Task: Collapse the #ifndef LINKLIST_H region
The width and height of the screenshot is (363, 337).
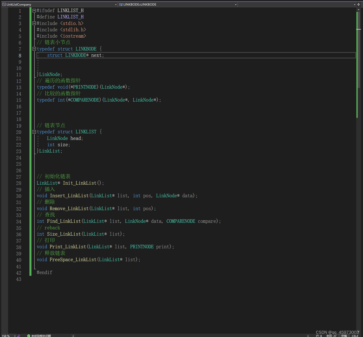Action: click(34, 11)
